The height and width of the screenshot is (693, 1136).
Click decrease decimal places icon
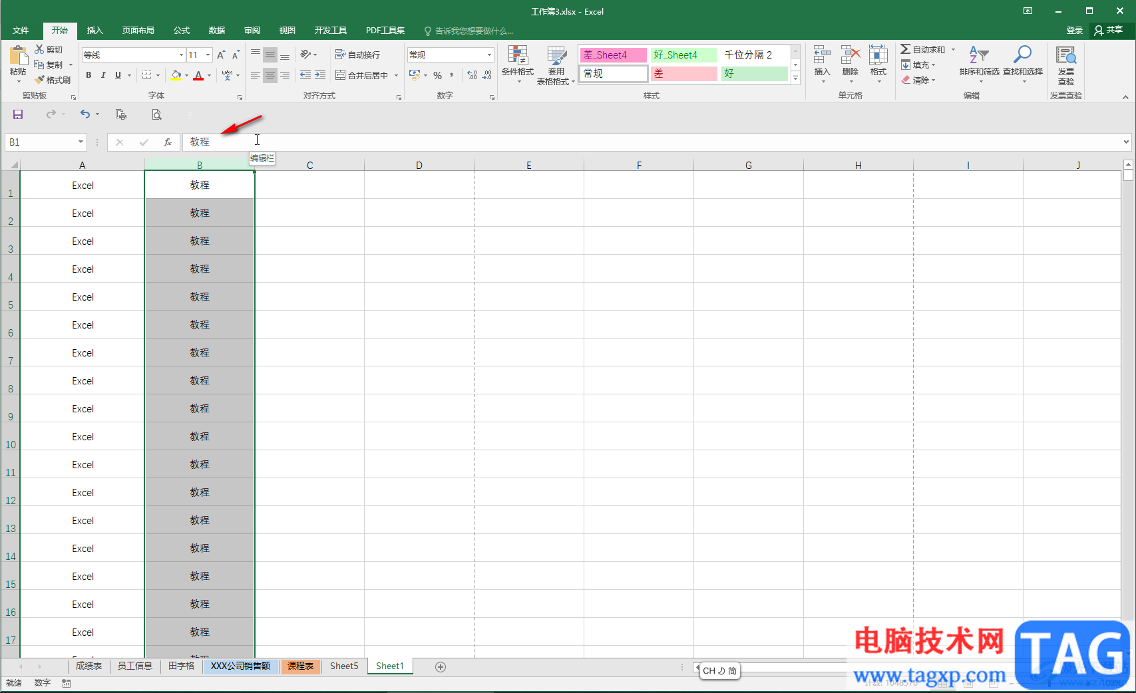(x=487, y=75)
